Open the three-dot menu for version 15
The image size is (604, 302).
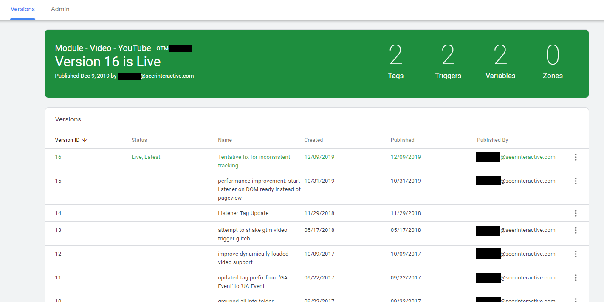point(576,181)
